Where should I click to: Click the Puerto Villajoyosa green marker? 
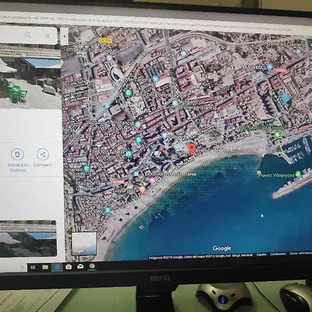(x=298, y=174)
